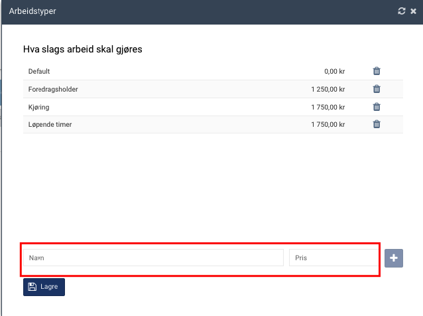Click the Løpende timer price value
Screen dimensions: 423x316
click(x=328, y=123)
